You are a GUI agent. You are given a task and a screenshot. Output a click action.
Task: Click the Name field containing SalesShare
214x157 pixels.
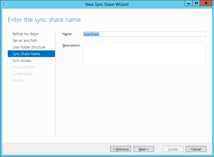[144, 34]
